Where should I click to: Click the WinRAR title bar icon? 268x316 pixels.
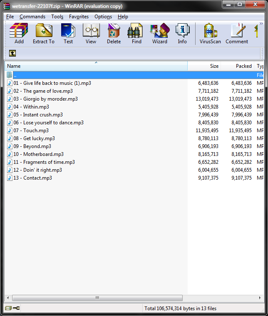(x=7, y=6)
